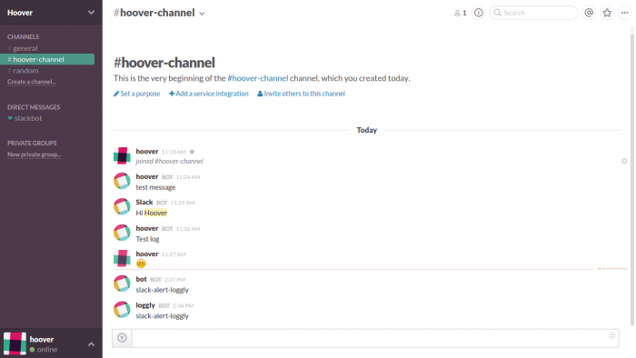Click the message scrollbar

click(632, 178)
